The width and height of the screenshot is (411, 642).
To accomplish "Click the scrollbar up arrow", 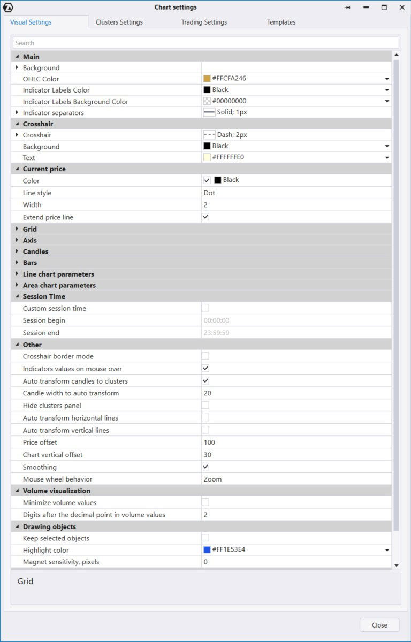I will [x=396, y=55].
